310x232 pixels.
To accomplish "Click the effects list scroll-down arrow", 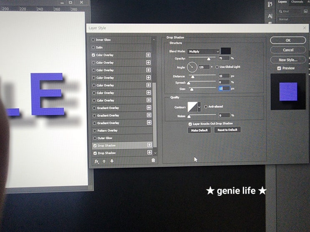I will 155,153.
